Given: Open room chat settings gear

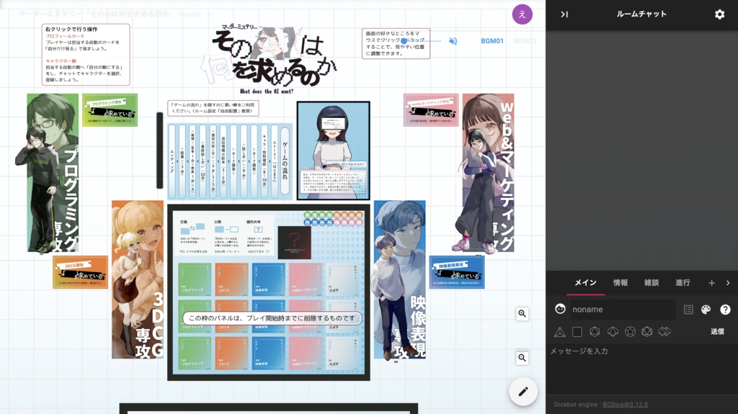Looking at the screenshot, I should (x=719, y=14).
